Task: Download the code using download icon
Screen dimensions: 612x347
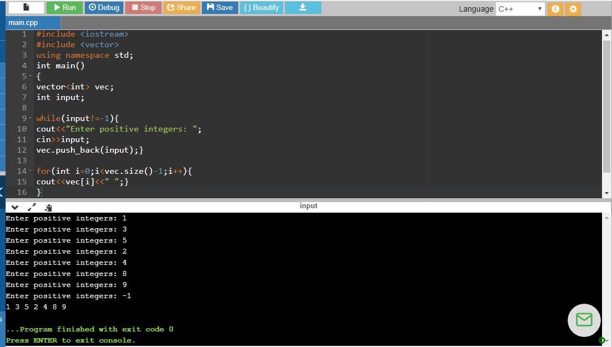Action: pos(302,8)
